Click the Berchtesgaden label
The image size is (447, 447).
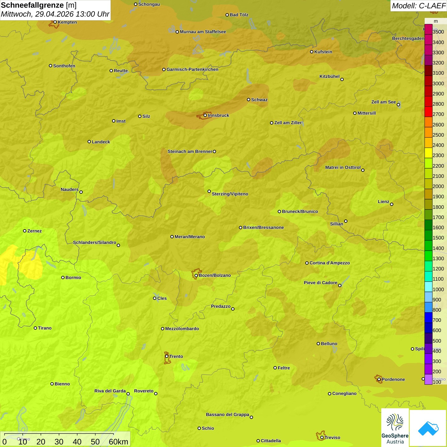408,38
